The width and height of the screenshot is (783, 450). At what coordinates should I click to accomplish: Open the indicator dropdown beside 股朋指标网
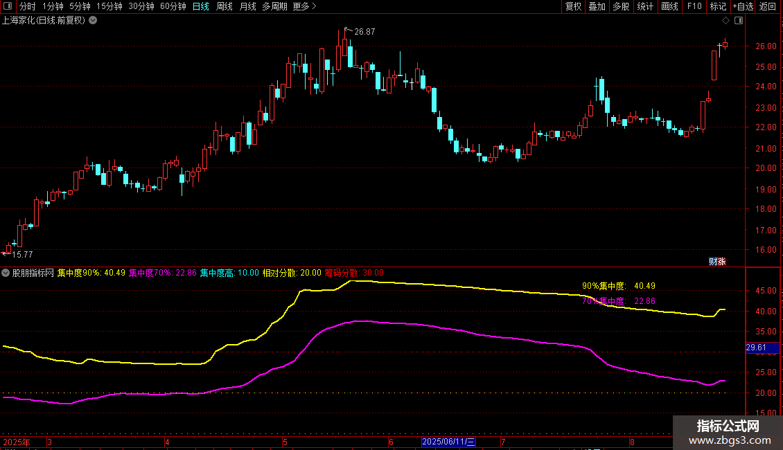pos(6,273)
